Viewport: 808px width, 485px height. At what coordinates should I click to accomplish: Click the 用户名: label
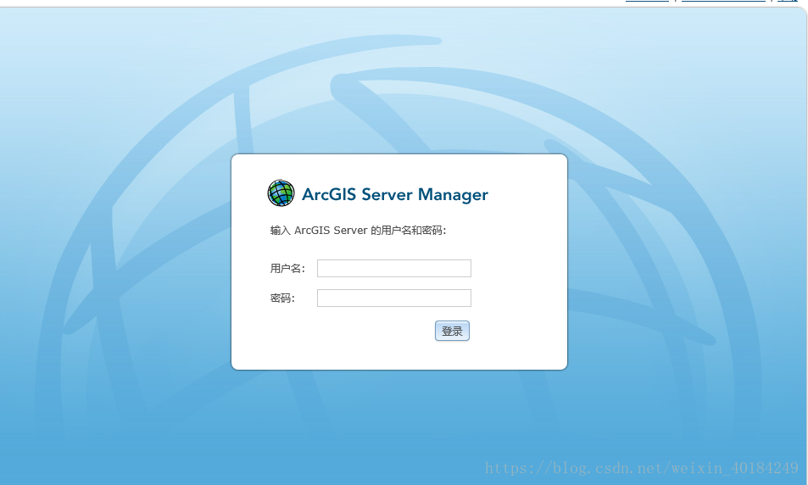(287, 268)
